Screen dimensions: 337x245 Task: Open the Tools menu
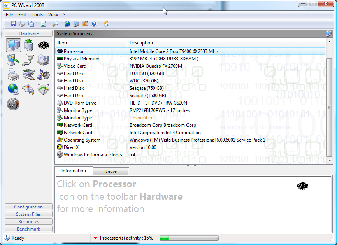[x=37, y=14]
